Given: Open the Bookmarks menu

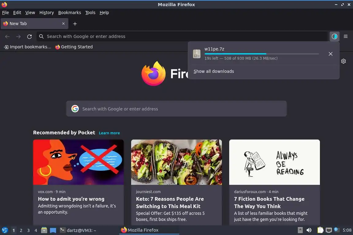Looking at the screenshot, I should [70, 13].
